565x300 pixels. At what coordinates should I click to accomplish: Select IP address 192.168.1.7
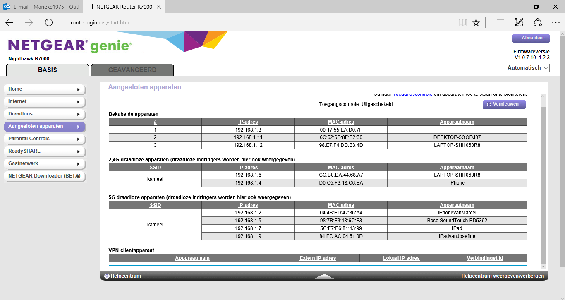(248, 228)
